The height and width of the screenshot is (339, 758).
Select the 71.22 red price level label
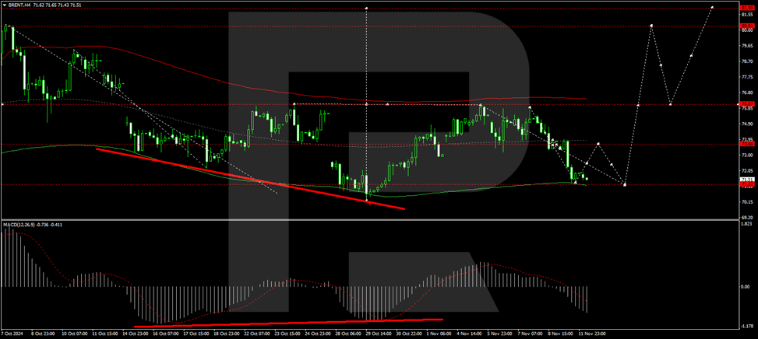(747, 184)
